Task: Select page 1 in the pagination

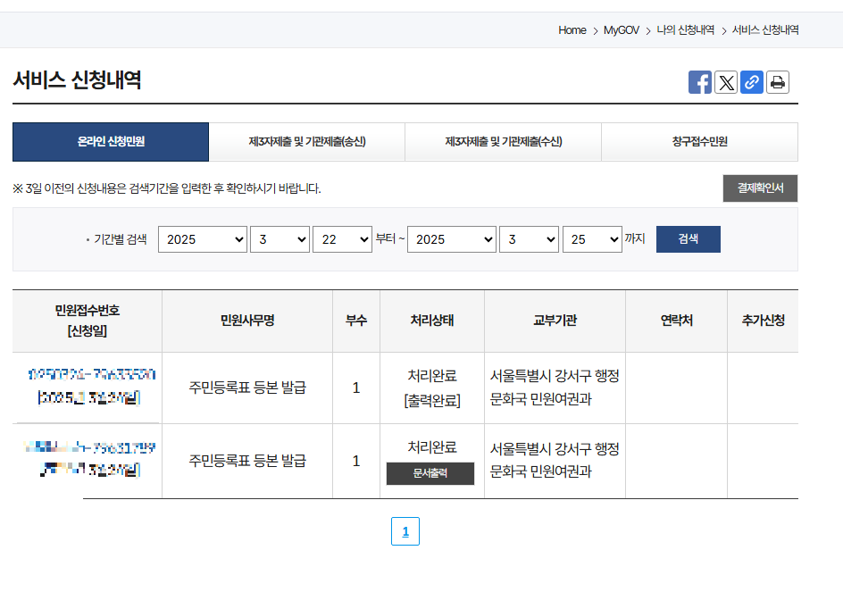Action: coord(405,530)
